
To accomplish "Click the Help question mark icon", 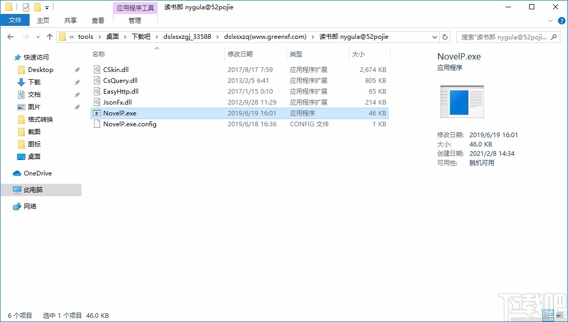I will [x=562, y=21].
